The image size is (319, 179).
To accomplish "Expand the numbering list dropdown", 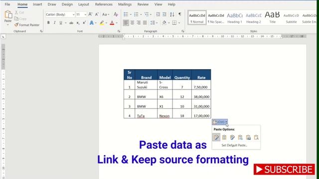I will tap(141, 14).
